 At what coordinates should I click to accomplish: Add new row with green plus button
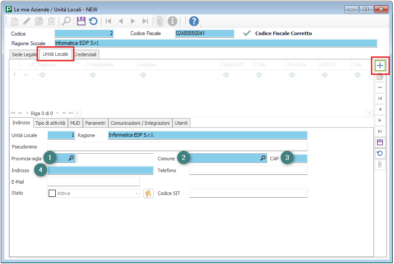point(380,66)
